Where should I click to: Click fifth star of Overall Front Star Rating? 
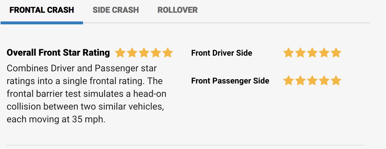(168, 53)
